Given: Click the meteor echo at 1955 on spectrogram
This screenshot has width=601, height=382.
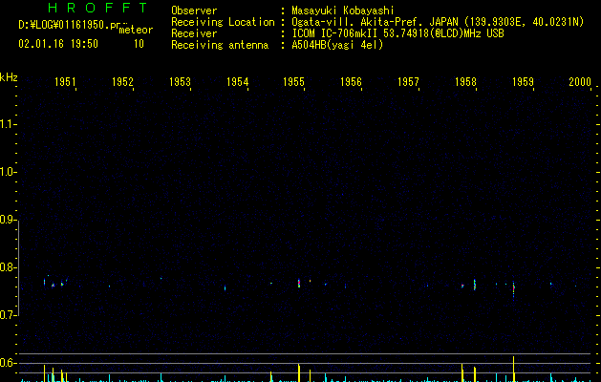Looking at the screenshot, I should pos(299,283).
